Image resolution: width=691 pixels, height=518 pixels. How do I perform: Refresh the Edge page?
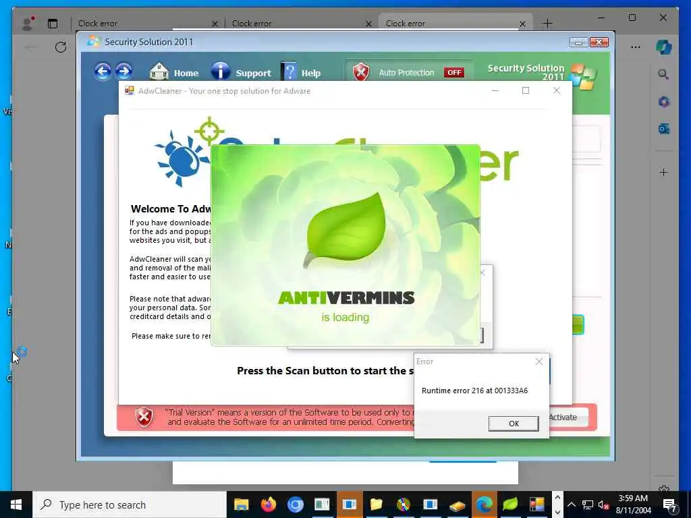[60, 47]
